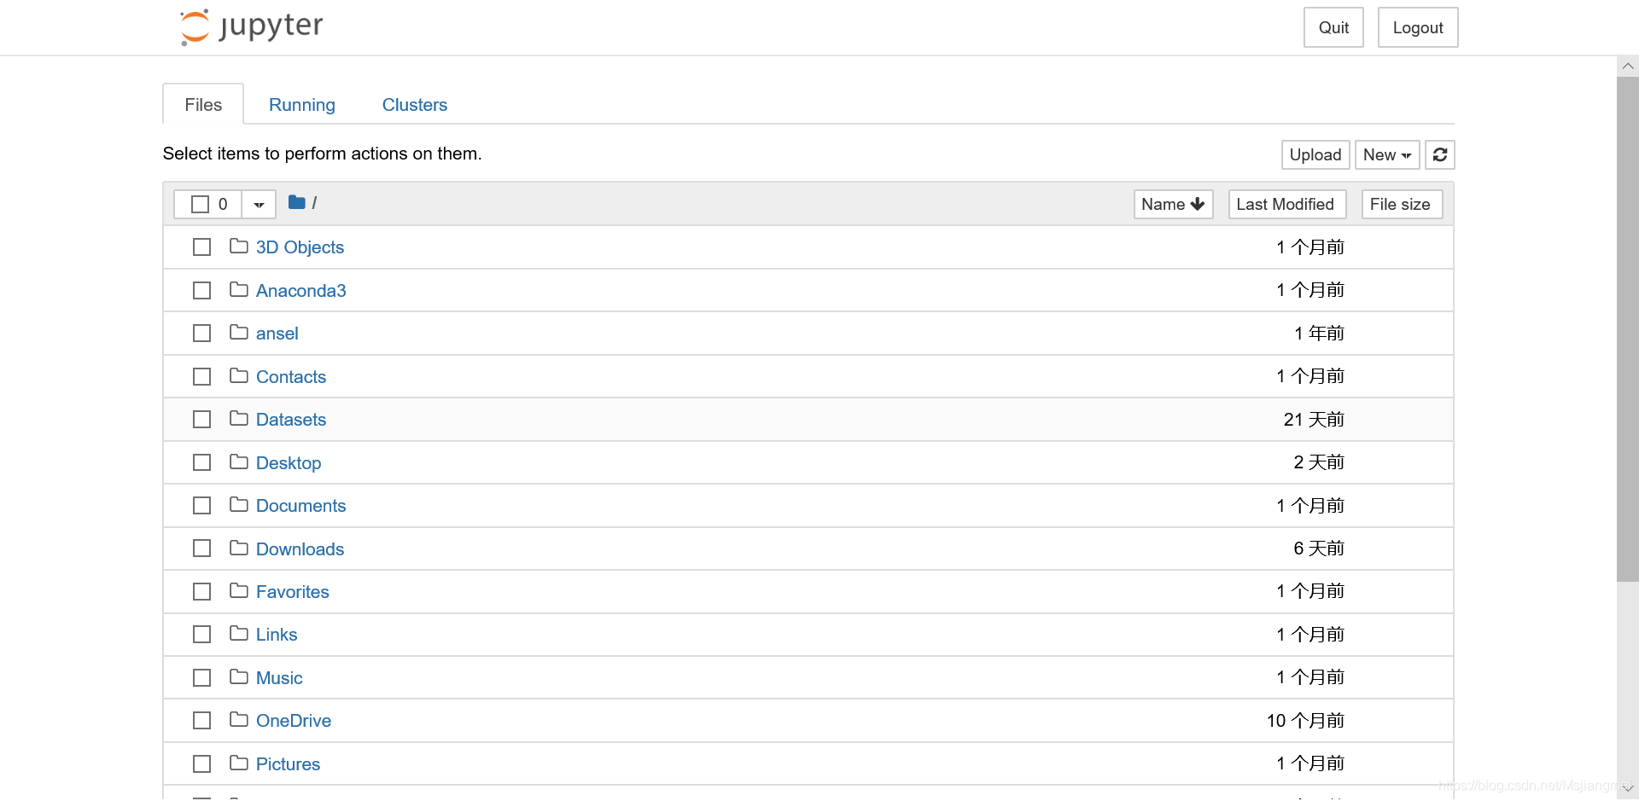Tick the Datasets row checkbox

tap(201, 420)
